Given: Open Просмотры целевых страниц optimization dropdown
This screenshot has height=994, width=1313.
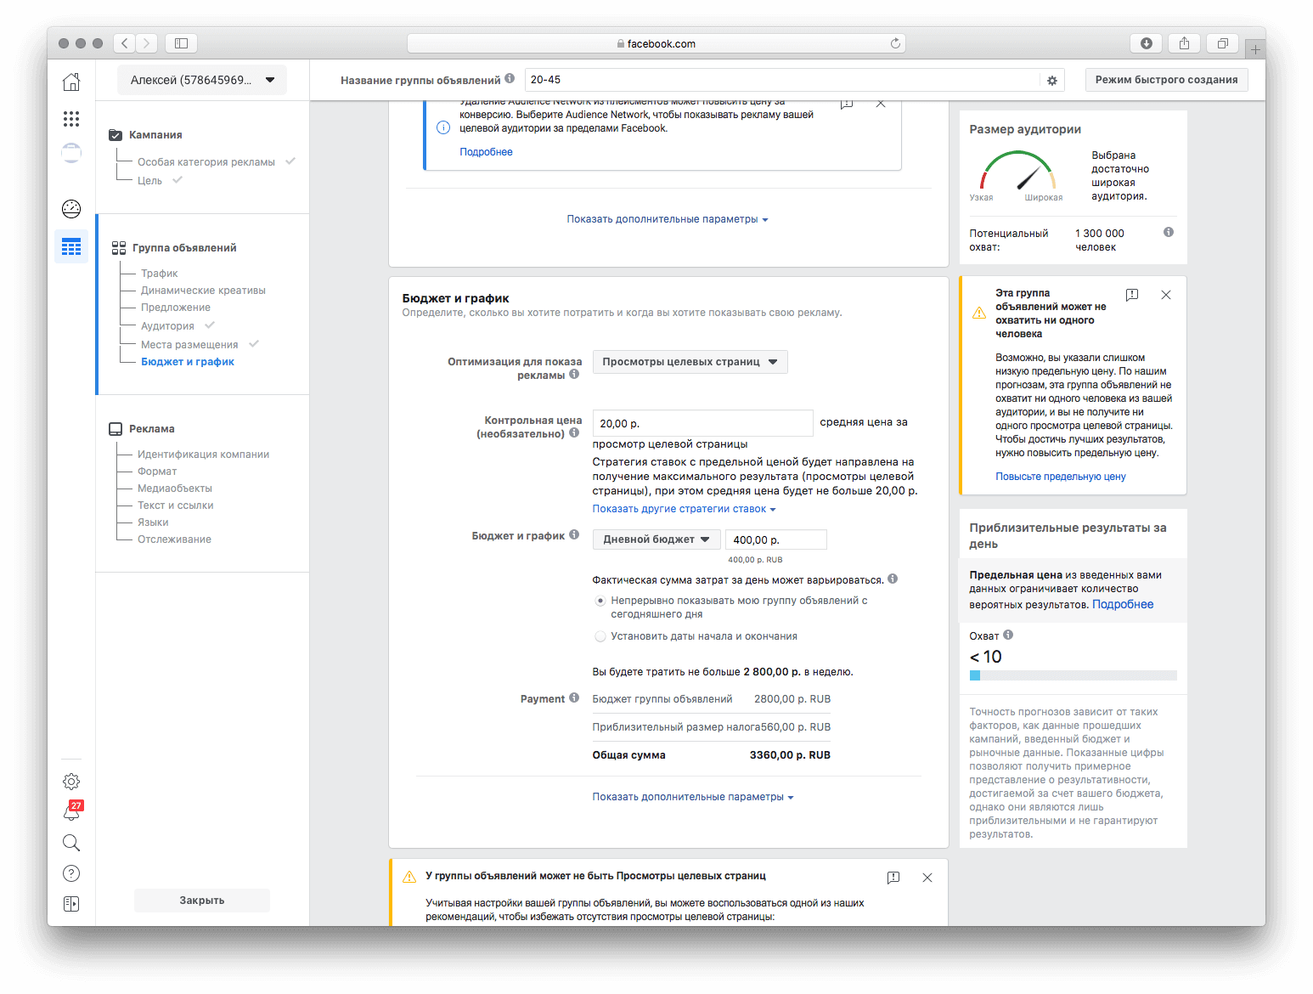Looking at the screenshot, I should point(690,362).
